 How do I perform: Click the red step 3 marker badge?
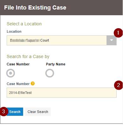pos(4,111)
